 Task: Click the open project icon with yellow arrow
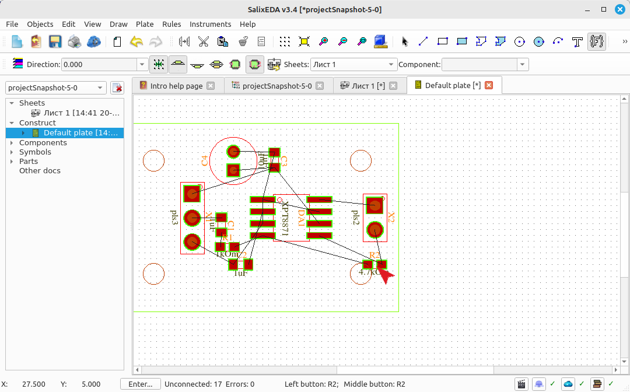(36, 41)
